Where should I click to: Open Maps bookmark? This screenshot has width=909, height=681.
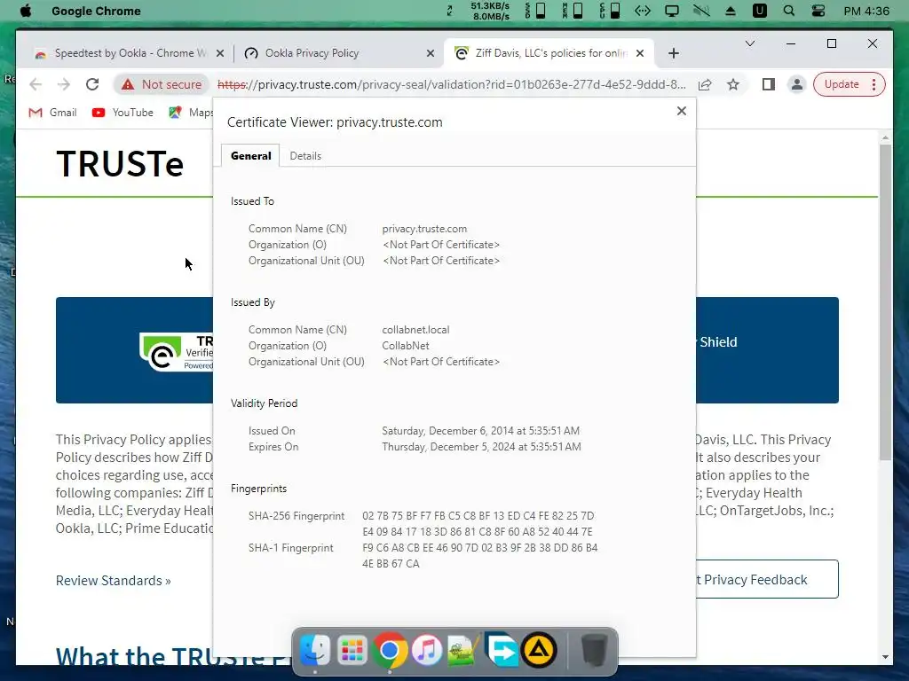[x=191, y=113]
